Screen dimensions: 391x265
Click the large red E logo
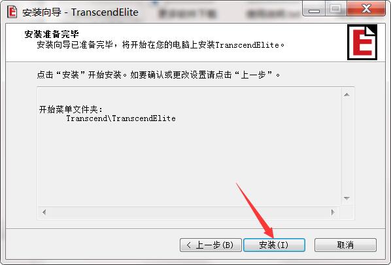click(362, 42)
